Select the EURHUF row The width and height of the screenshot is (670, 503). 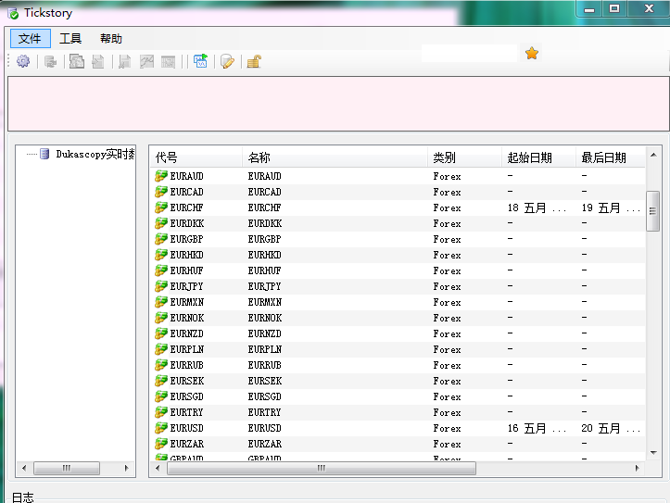(398, 270)
